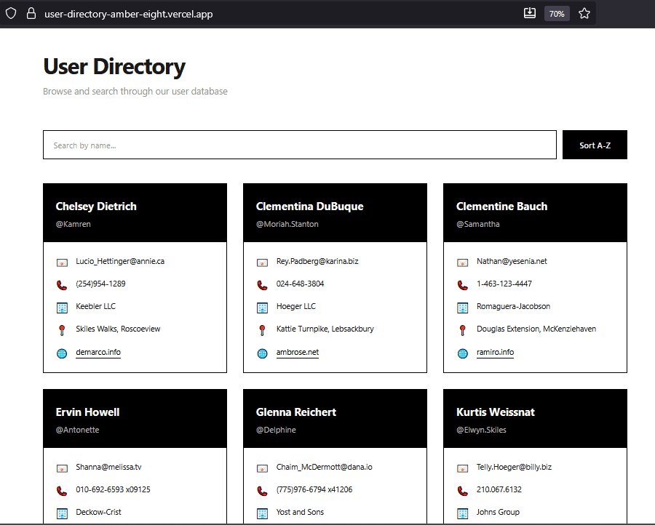
Task: Open the demarco.info website link
Action: (x=98, y=353)
